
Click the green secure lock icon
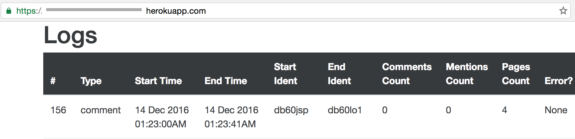click(9, 11)
